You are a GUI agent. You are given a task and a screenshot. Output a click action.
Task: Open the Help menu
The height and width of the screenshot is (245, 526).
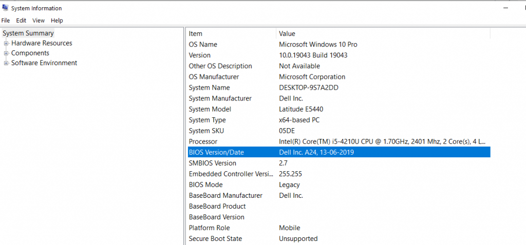click(57, 21)
